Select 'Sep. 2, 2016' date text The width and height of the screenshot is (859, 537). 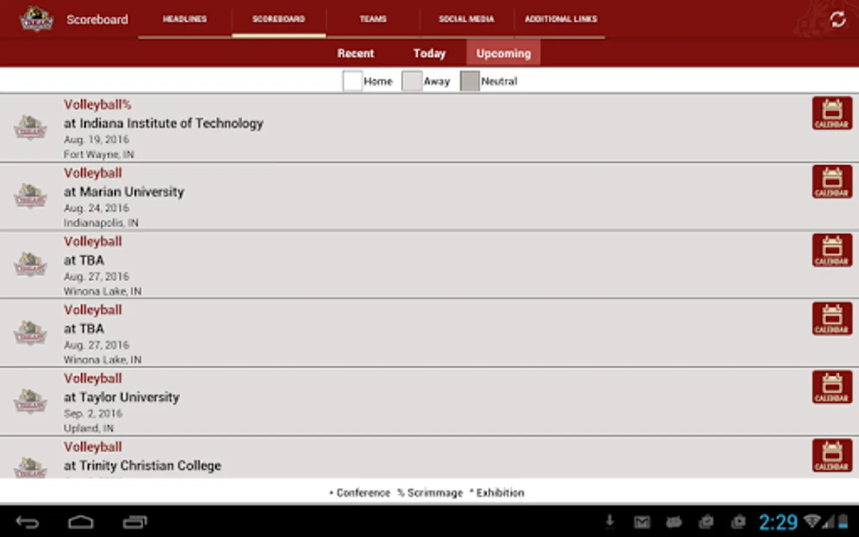[93, 413]
